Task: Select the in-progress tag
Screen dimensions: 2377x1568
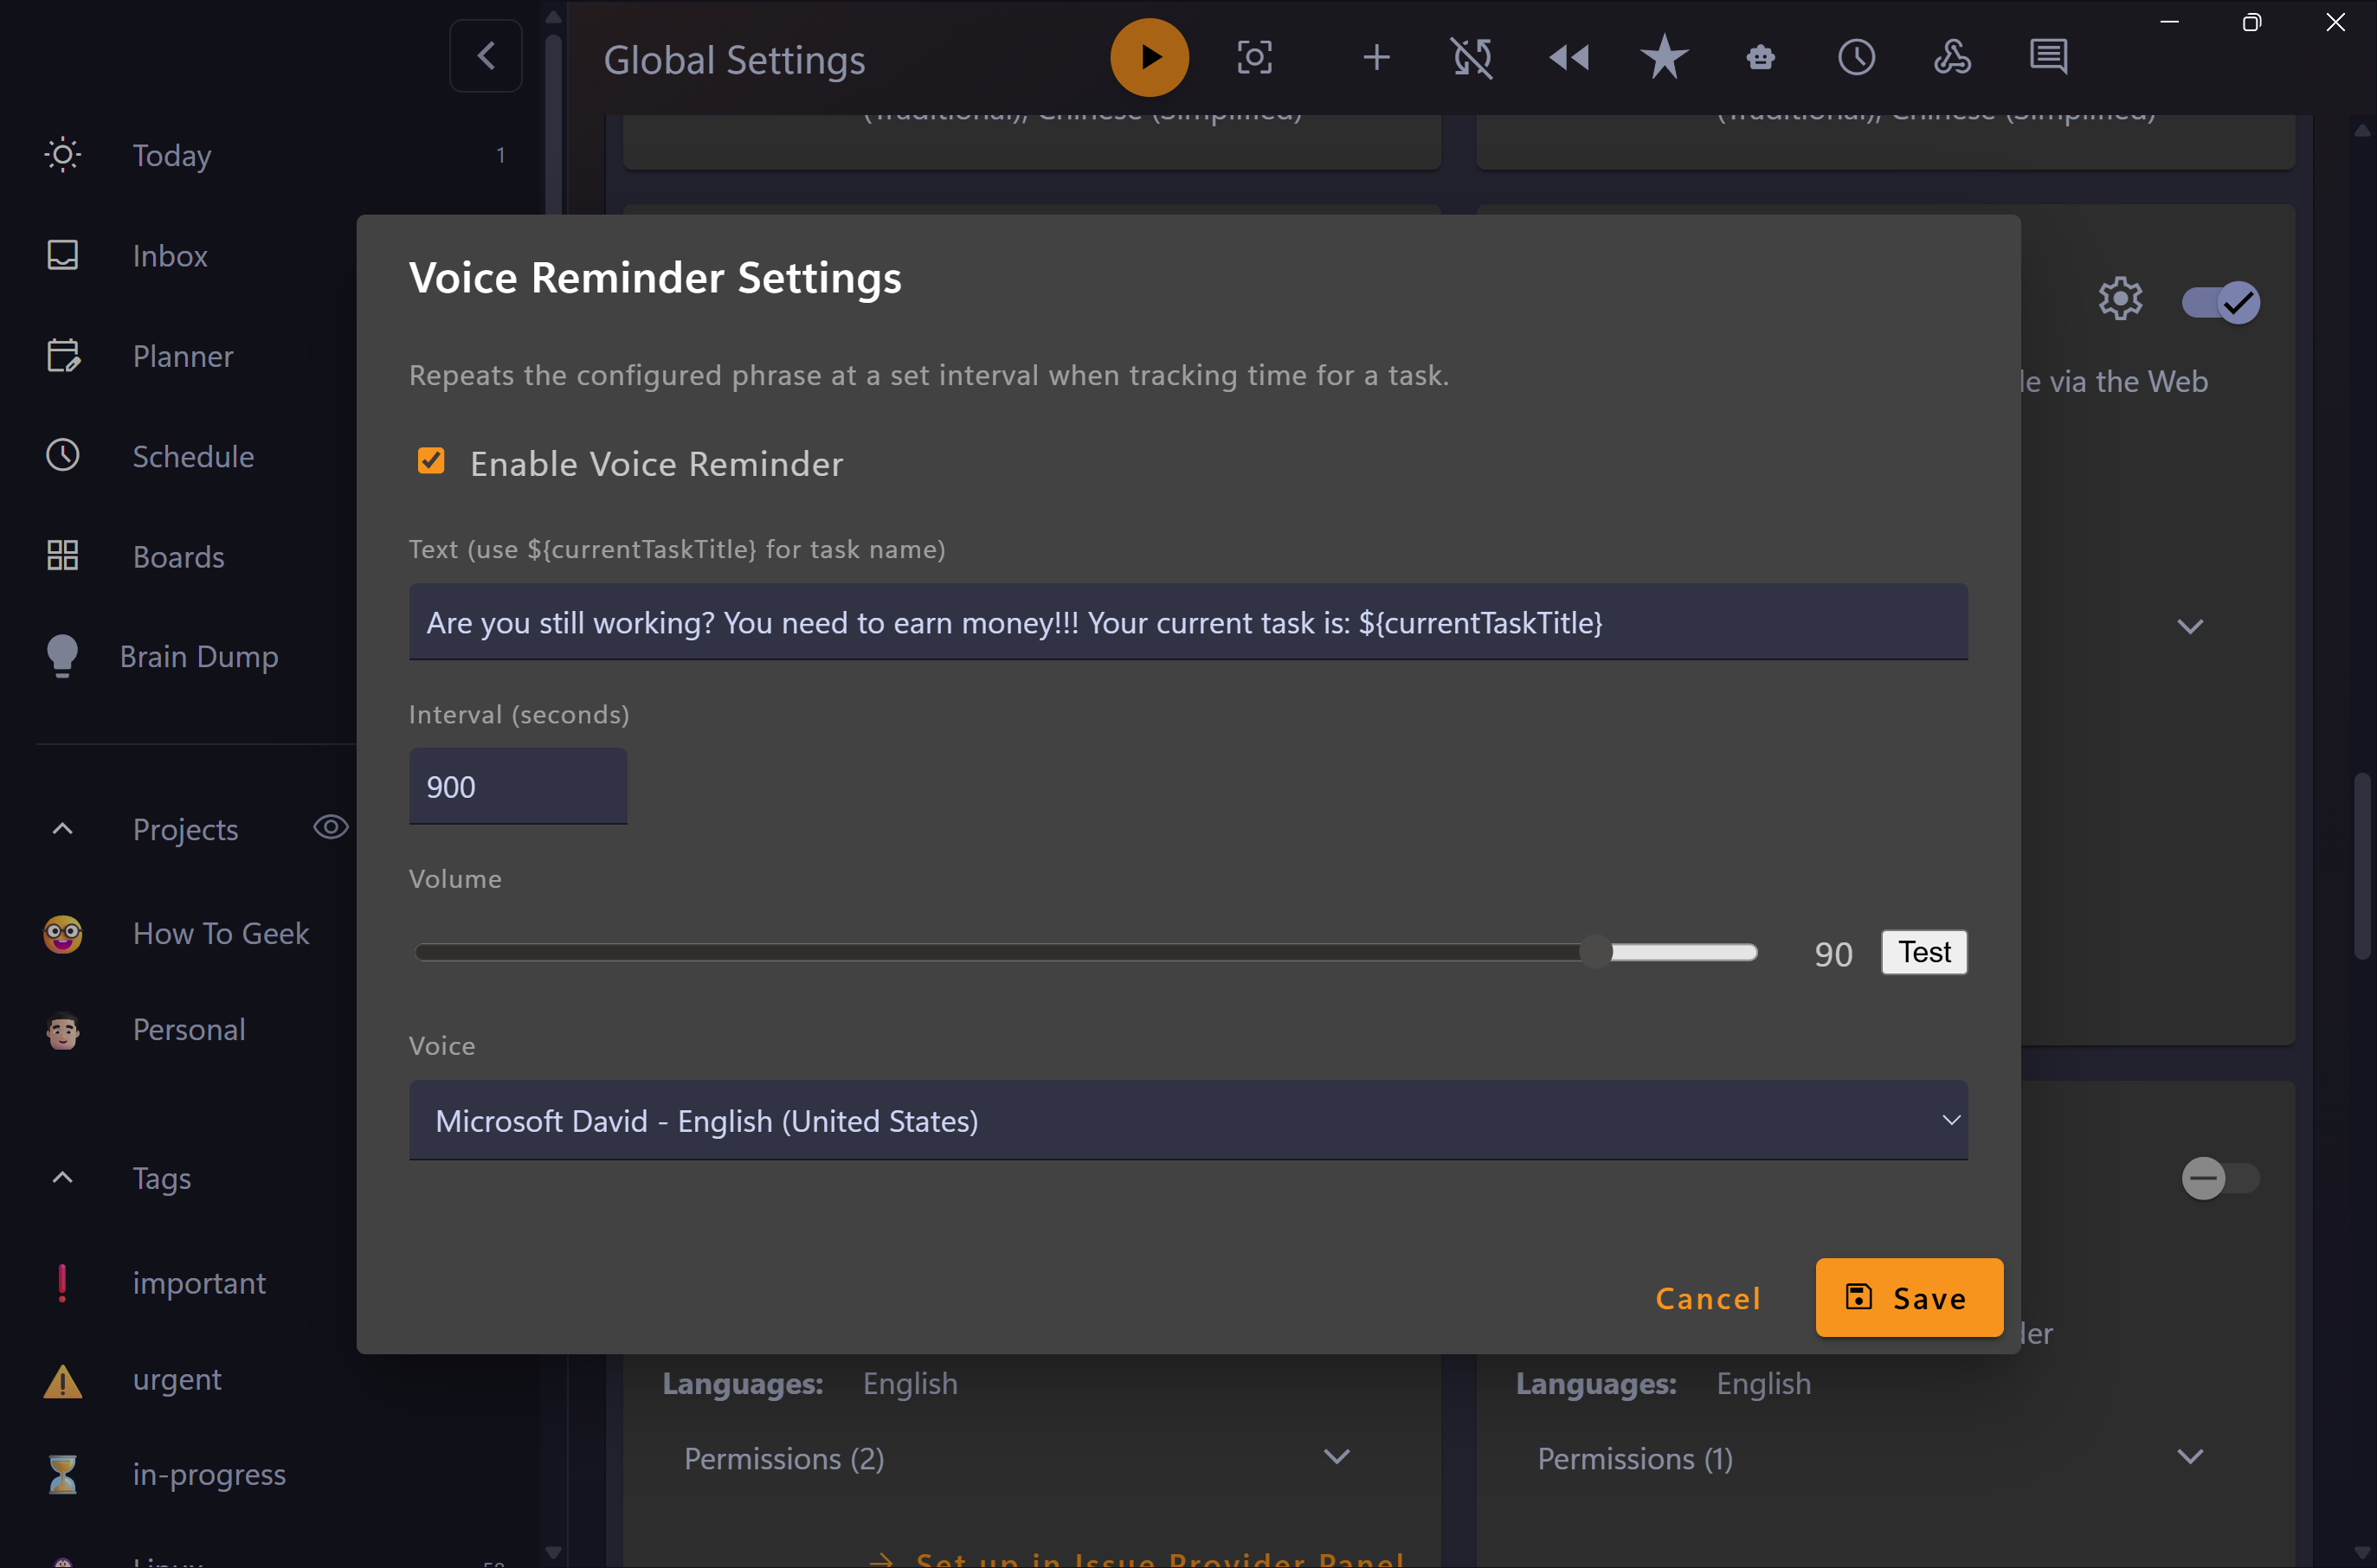Action: (209, 1474)
